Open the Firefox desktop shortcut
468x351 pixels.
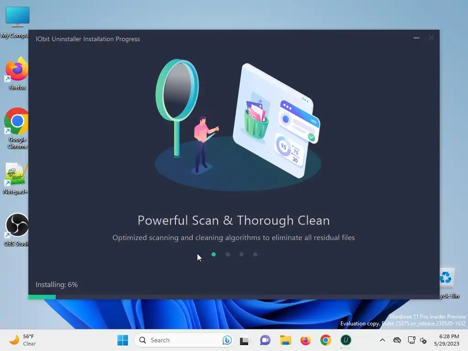(17, 74)
